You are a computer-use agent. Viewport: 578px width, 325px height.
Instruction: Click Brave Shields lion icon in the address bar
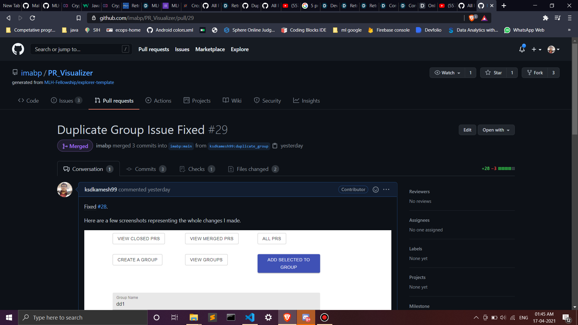(472, 18)
